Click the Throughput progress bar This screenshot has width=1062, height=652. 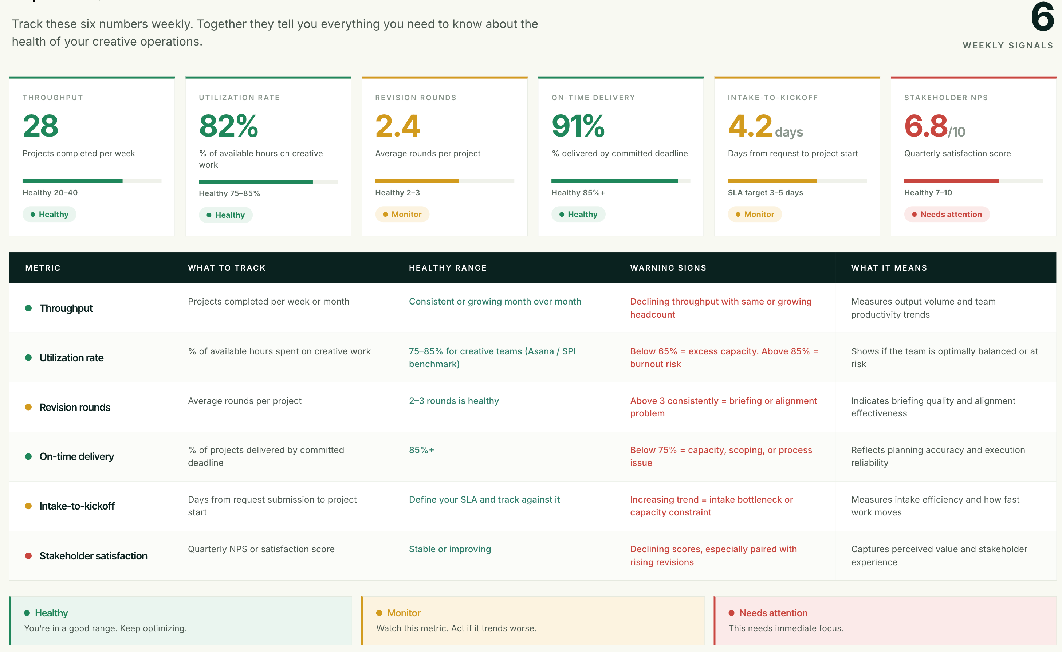[92, 181]
